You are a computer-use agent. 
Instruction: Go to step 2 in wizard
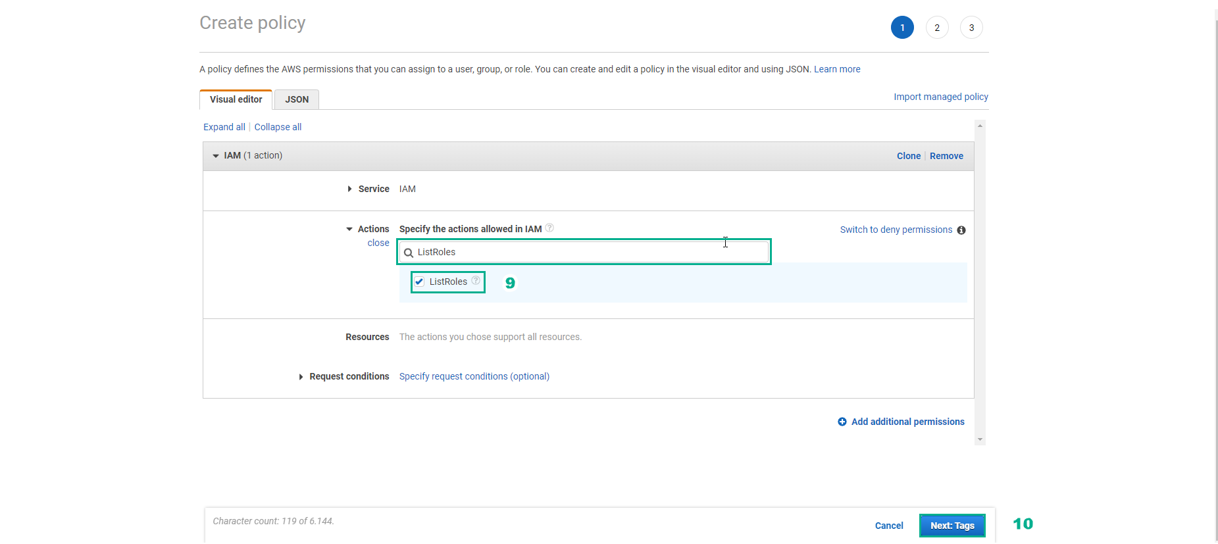click(937, 28)
